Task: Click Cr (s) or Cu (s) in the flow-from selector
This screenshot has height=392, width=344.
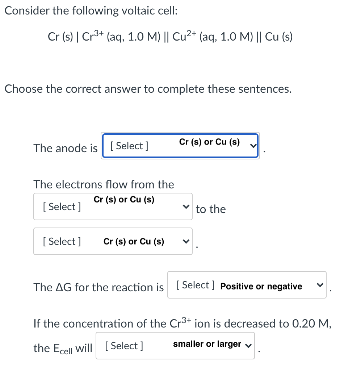Action: click(124, 199)
